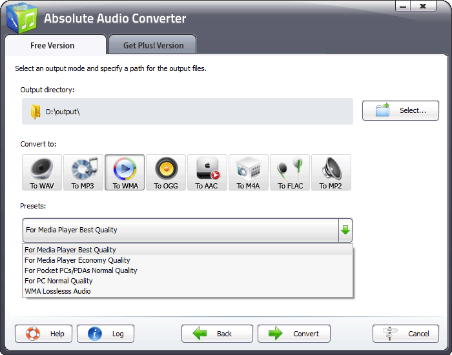The height and width of the screenshot is (355, 452).
Task: Switch to the Free Version tab
Action: (56, 45)
